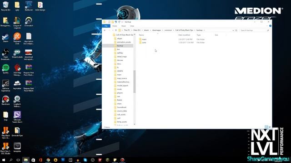291x163 pixels.
Task: Open the Battle.net desktop shortcut
Action: [29, 6]
